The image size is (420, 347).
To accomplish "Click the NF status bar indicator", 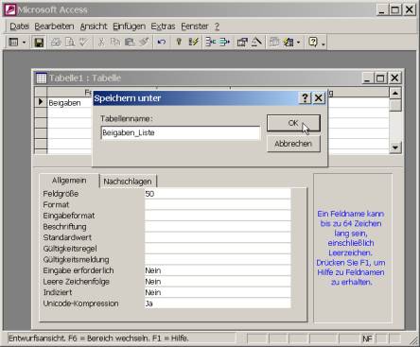I will 367,338.
